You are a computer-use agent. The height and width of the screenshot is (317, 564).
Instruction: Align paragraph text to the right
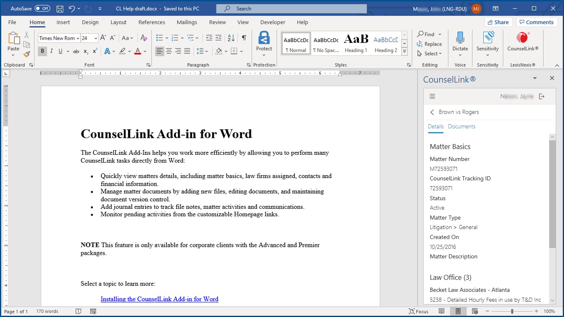[x=178, y=51]
